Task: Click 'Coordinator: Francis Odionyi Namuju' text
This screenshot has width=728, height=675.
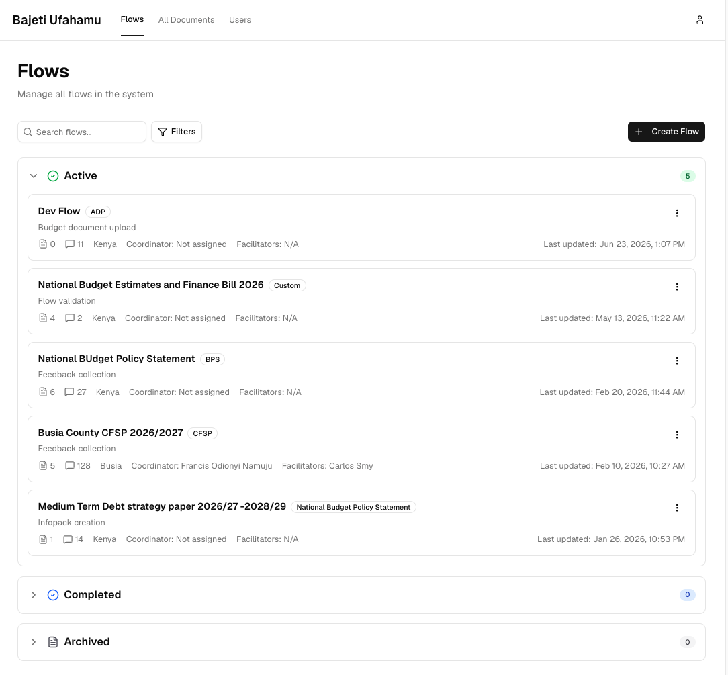Action: [x=201, y=465]
